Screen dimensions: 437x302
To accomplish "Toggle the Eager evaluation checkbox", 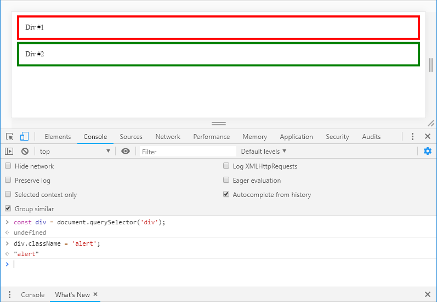I will click(x=226, y=181).
